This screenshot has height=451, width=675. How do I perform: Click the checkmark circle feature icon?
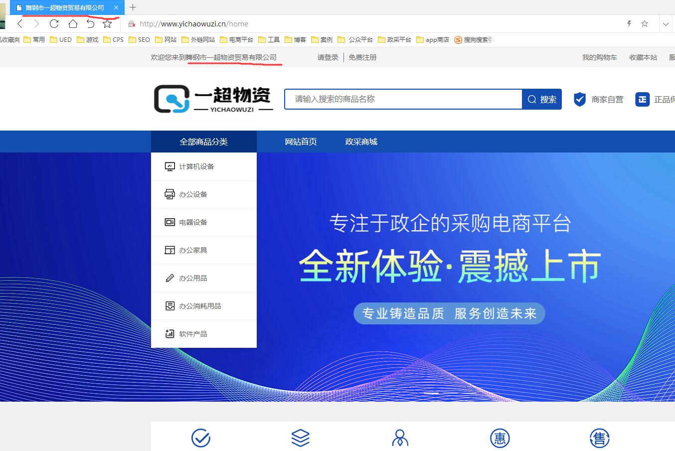click(x=201, y=438)
